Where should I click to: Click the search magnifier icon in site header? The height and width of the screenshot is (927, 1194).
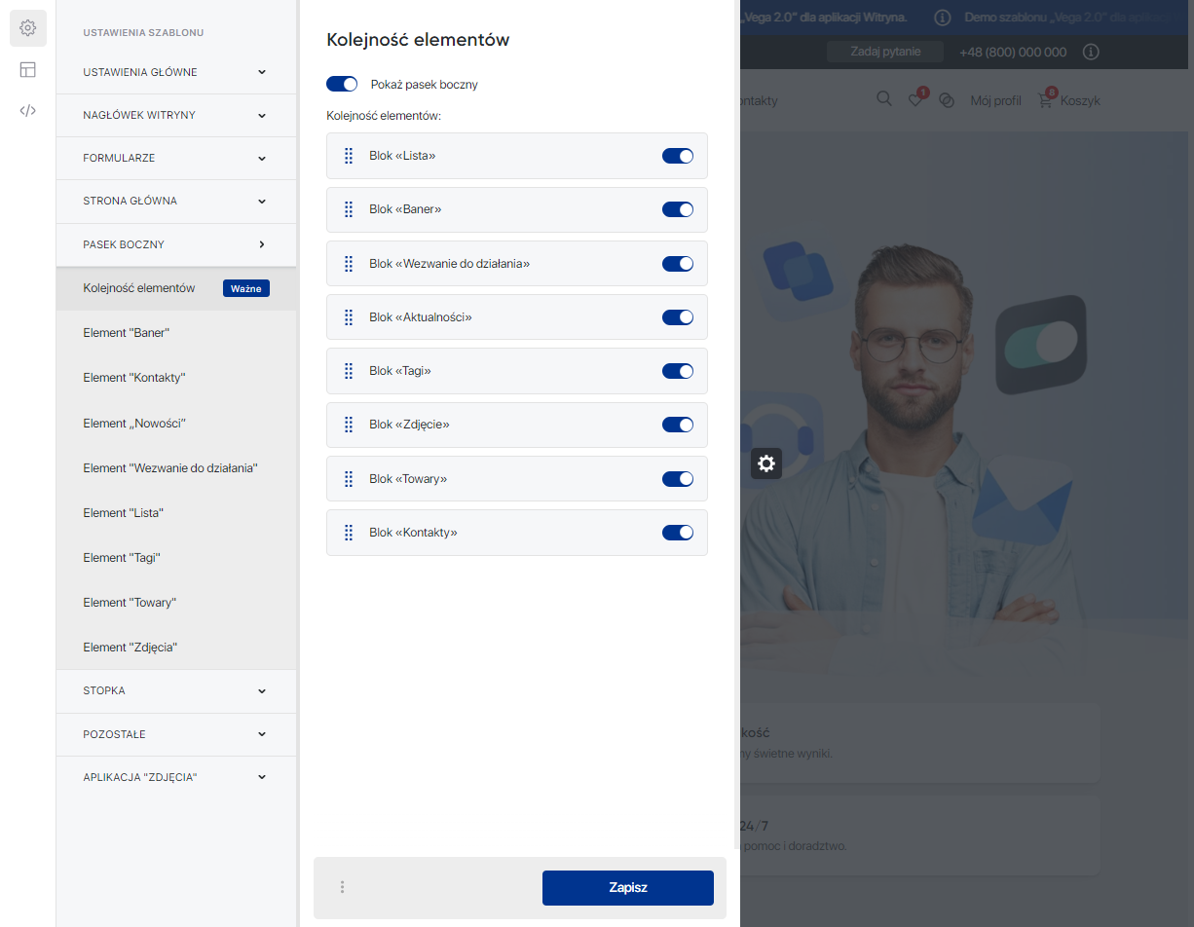click(x=883, y=99)
